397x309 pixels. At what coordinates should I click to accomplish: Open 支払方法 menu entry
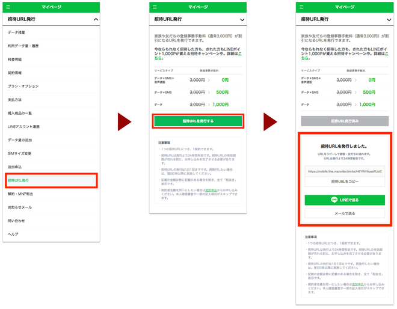click(51, 100)
